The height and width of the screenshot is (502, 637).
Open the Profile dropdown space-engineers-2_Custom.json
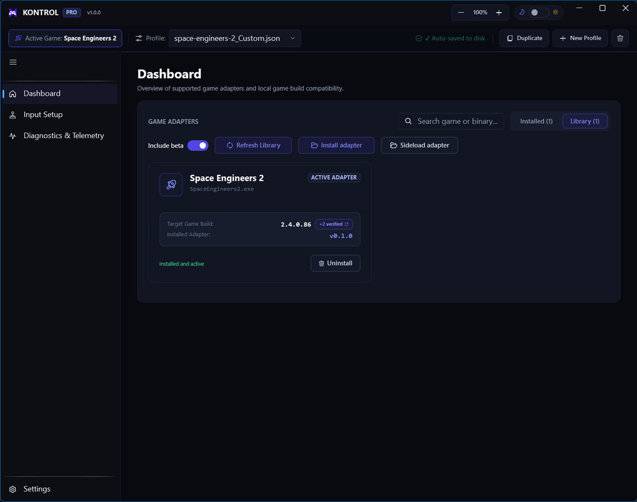point(235,38)
